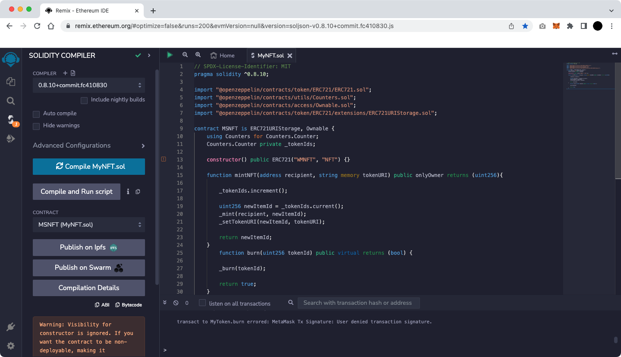This screenshot has height=357, width=621.
Task: Enable the Auto compile checkbox
Action: pyautogui.click(x=37, y=114)
